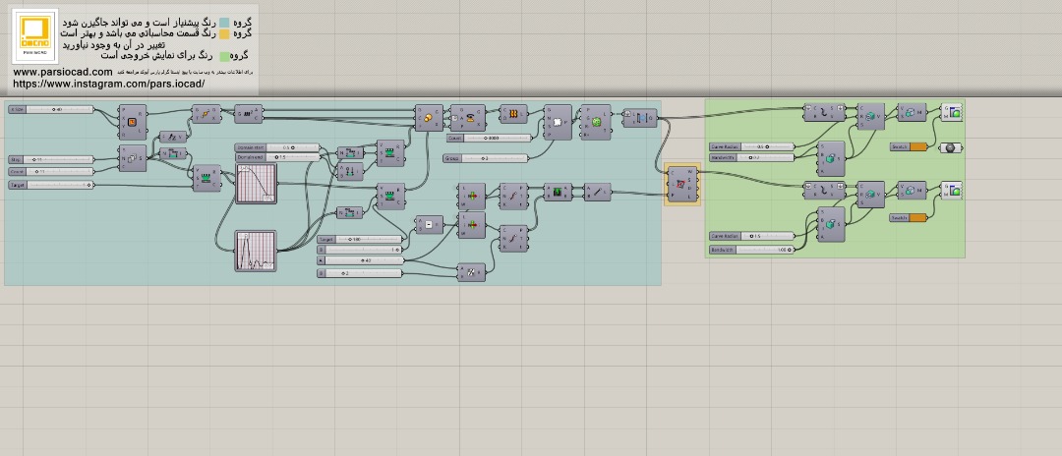Screen dimensions: 1062x456
Task: Select the Rectangle component with orange square icon
Action: click(132, 122)
